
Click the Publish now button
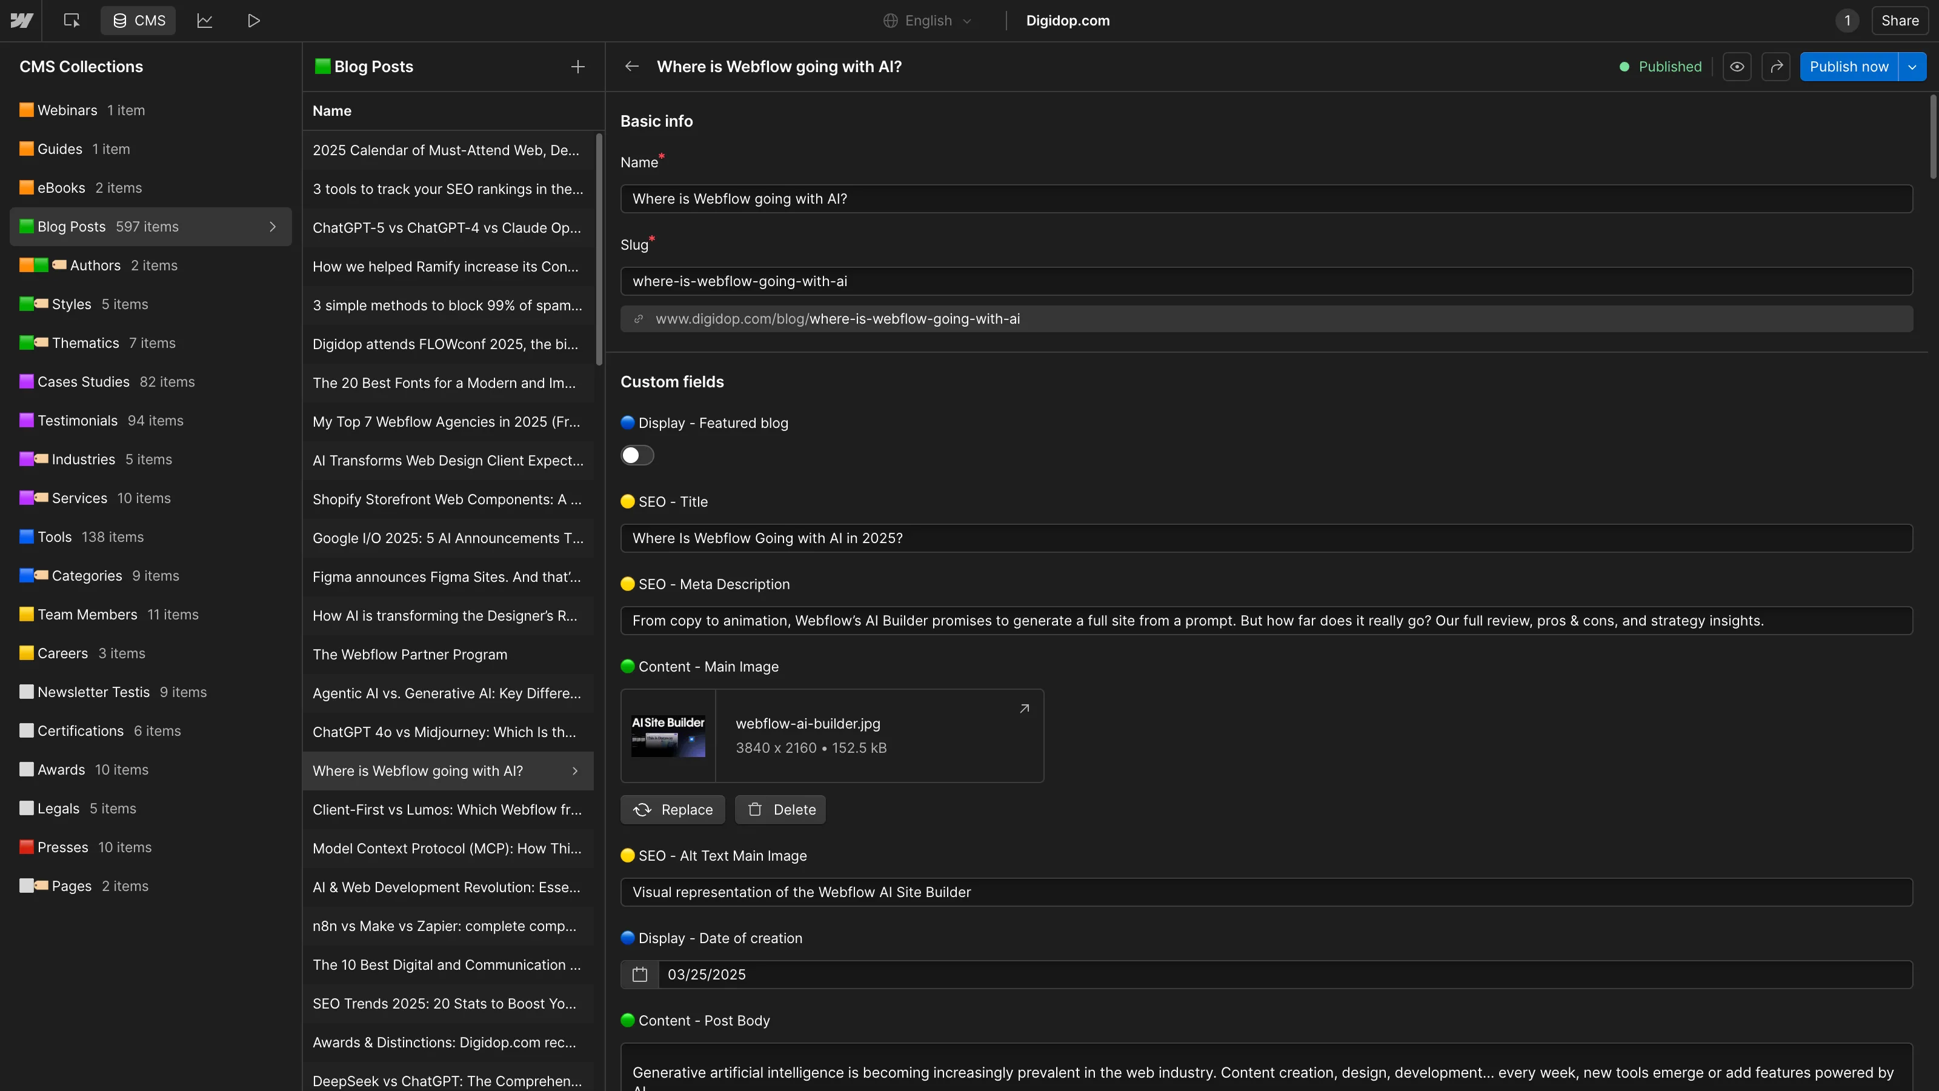click(1849, 66)
